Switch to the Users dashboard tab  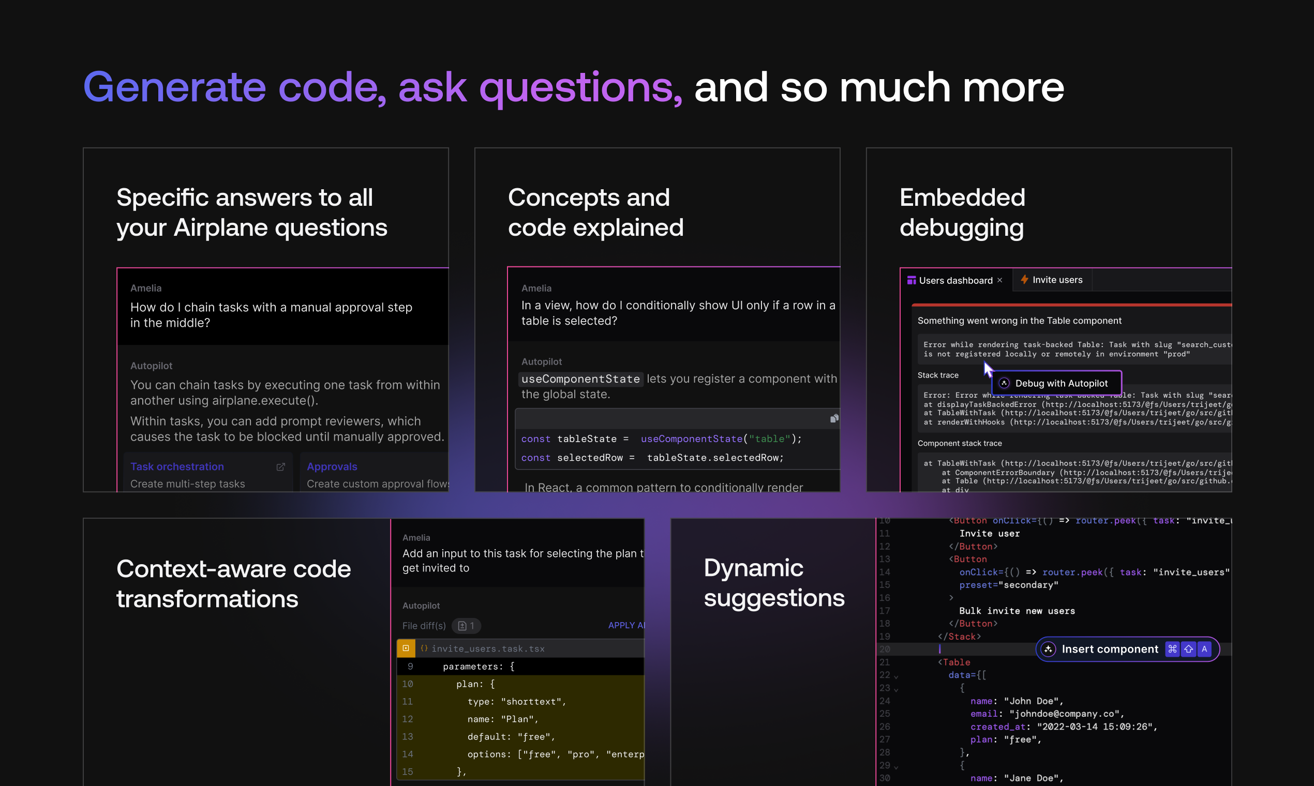click(955, 280)
